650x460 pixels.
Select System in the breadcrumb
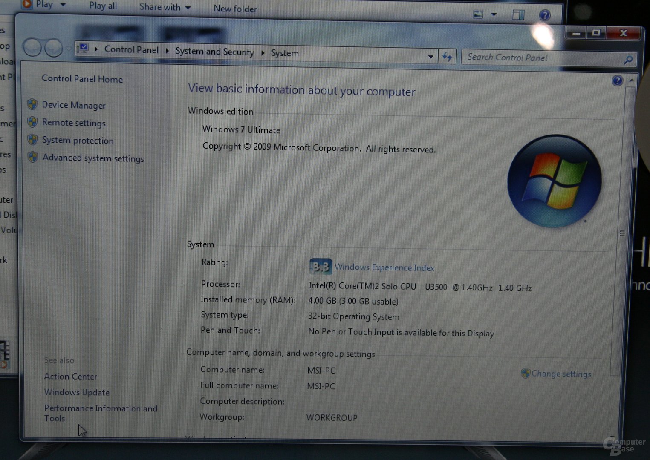coord(285,53)
